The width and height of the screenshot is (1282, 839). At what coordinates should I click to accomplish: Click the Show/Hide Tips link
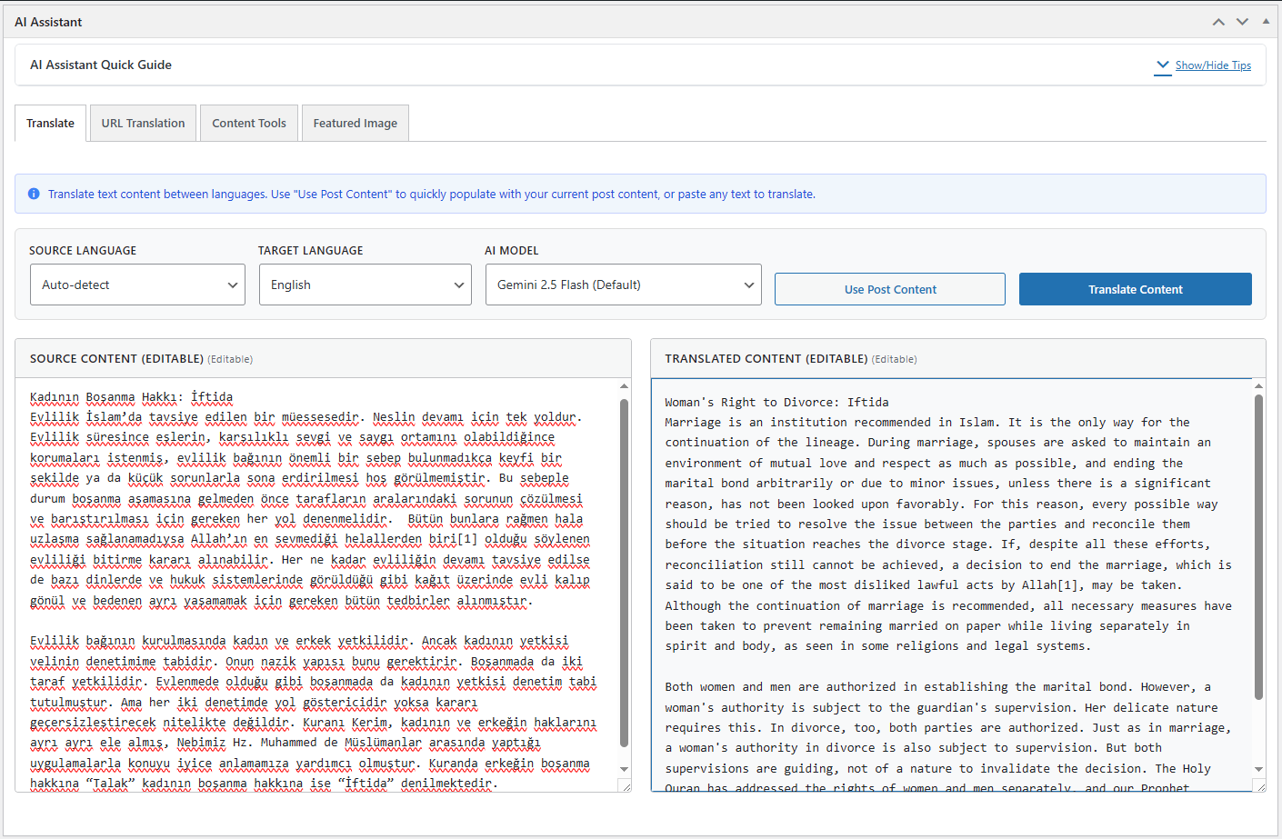click(1213, 65)
